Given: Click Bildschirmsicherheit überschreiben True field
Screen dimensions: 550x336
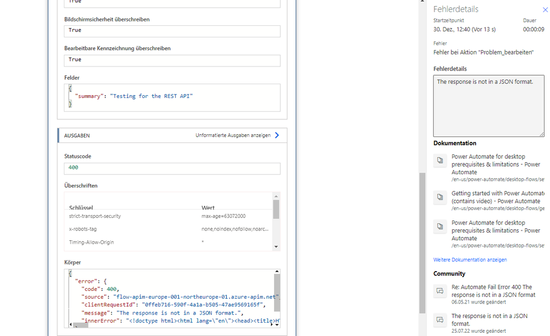Looking at the screenshot, I should pos(172,31).
